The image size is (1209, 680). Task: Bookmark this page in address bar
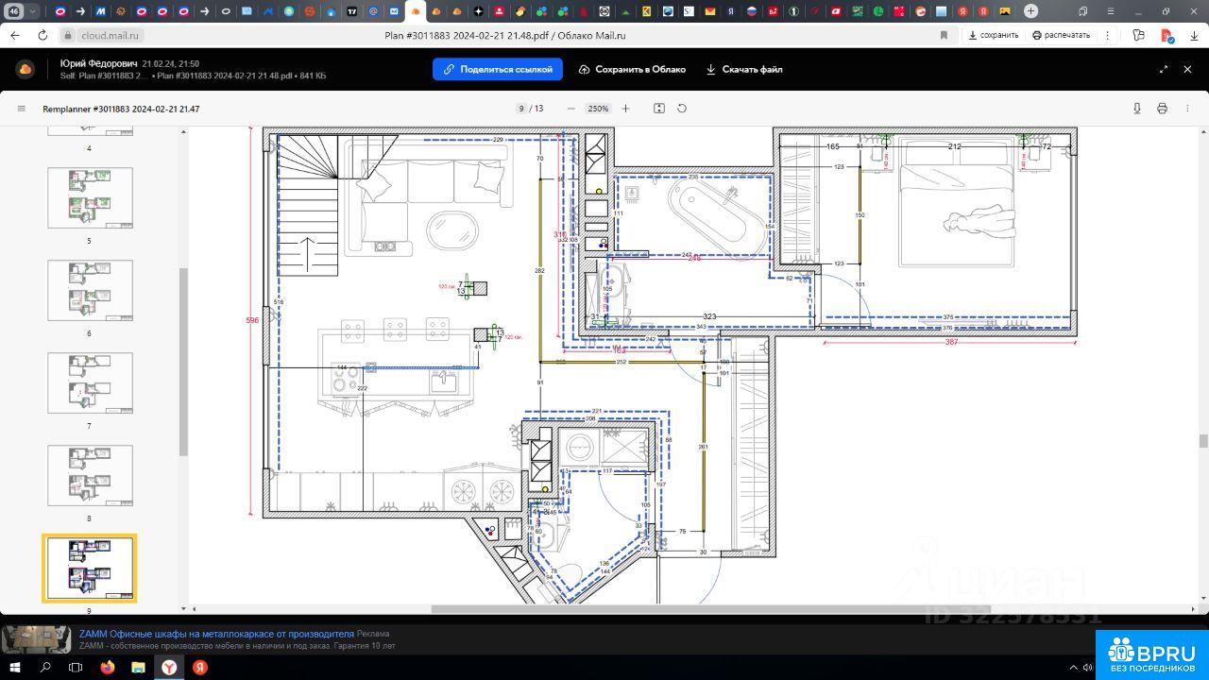[x=944, y=35]
